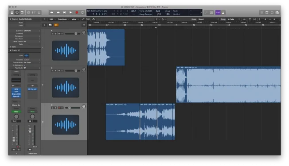289x166 pixels.
Task: Go to beginning with transport button
Action: coord(64,12)
